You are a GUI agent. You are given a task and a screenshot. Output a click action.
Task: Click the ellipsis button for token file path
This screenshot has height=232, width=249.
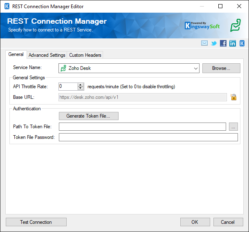click(x=233, y=127)
